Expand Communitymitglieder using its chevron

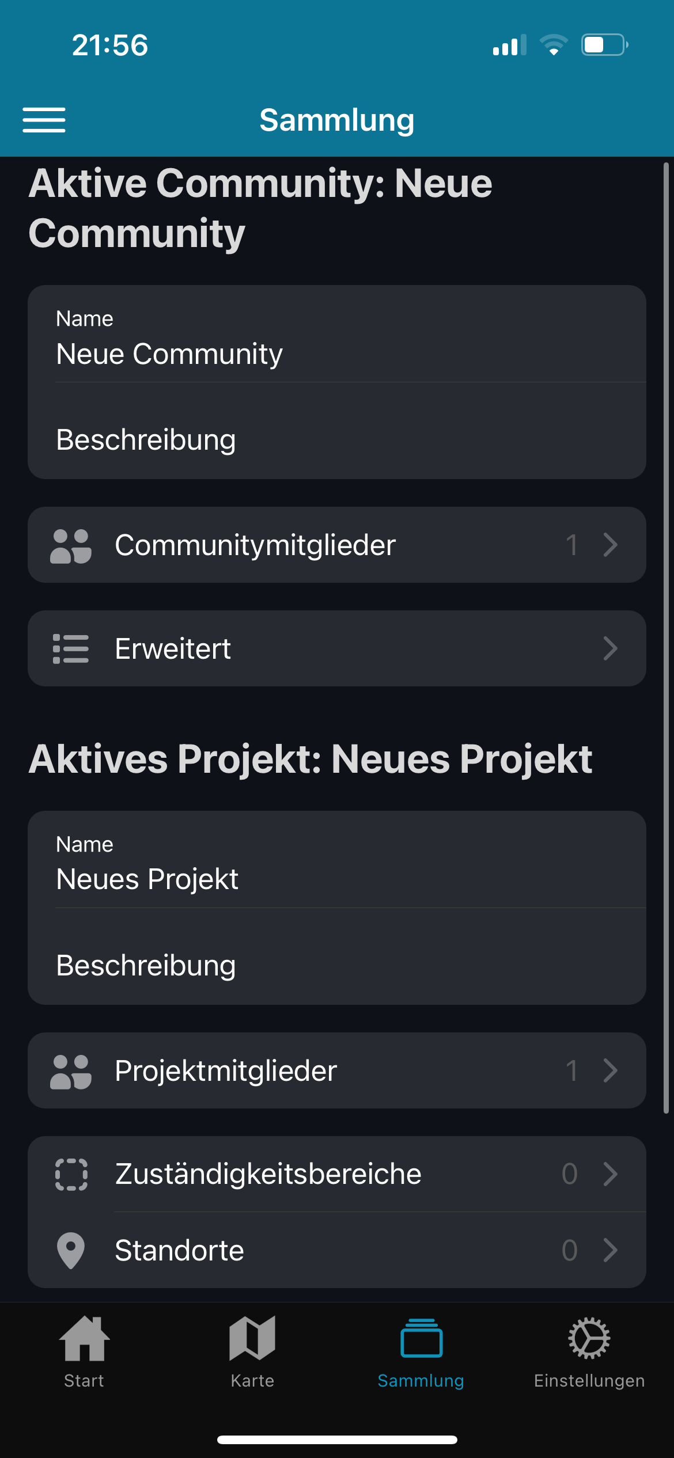point(610,545)
